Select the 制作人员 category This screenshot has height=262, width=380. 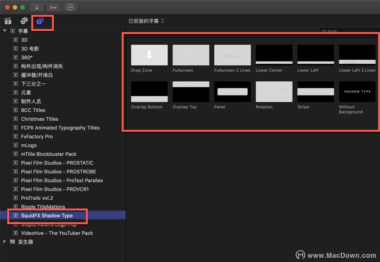(x=63, y=101)
